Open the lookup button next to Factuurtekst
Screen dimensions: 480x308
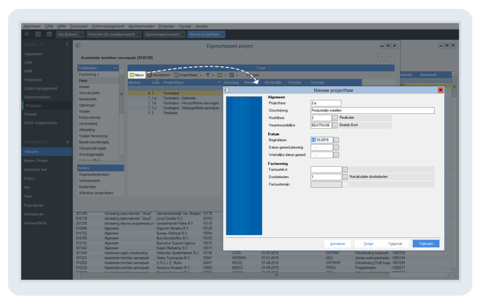click(345, 170)
